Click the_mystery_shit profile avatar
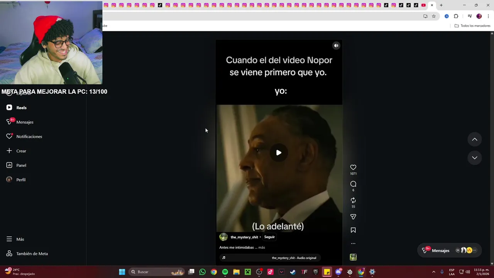Image resolution: width=494 pixels, height=278 pixels. [x=223, y=237]
